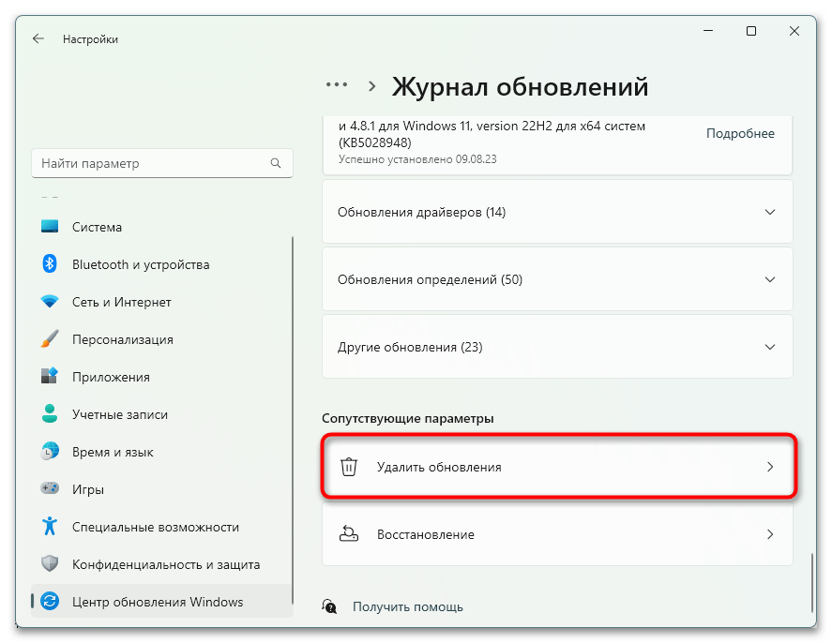The height and width of the screenshot is (643, 832).
Task: Select Персонализация in sidebar
Action: [x=162, y=339]
